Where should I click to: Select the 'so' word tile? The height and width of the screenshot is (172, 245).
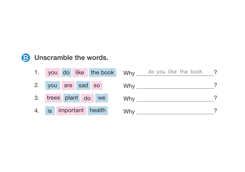click(x=97, y=85)
